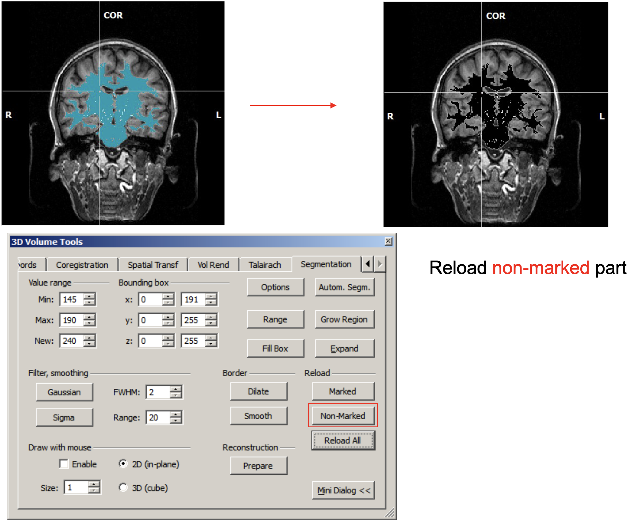634x523 pixels.
Task: Increase the FWHM spinner value
Action: click(x=176, y=389)
